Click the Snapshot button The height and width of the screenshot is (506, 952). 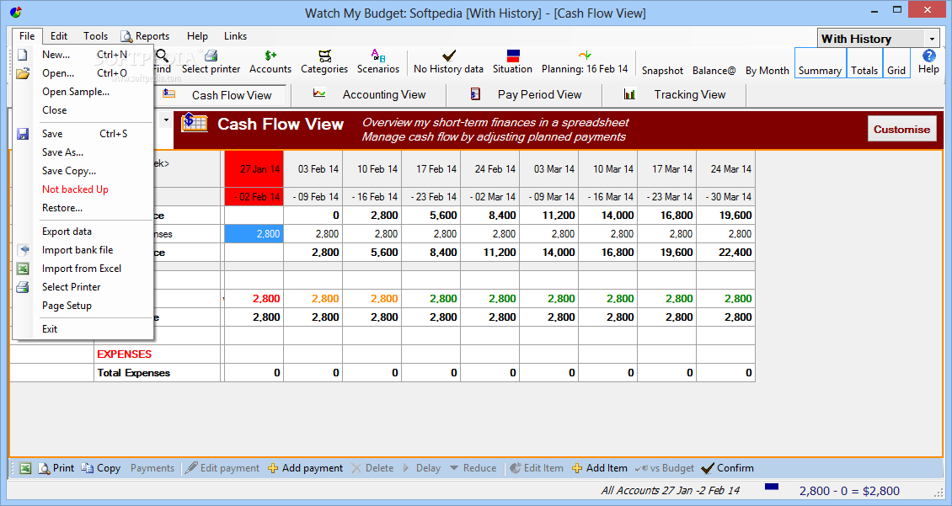tap(662, 71)
